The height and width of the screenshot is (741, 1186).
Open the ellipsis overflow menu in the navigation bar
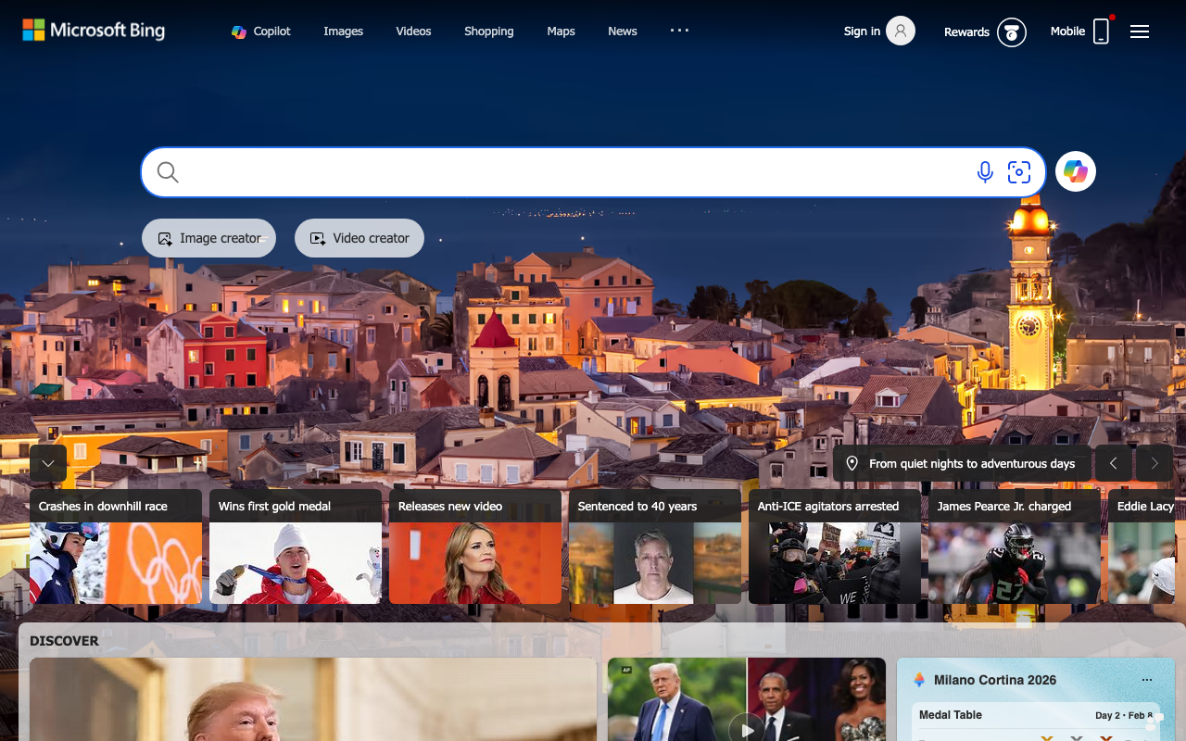pos(679,31)
